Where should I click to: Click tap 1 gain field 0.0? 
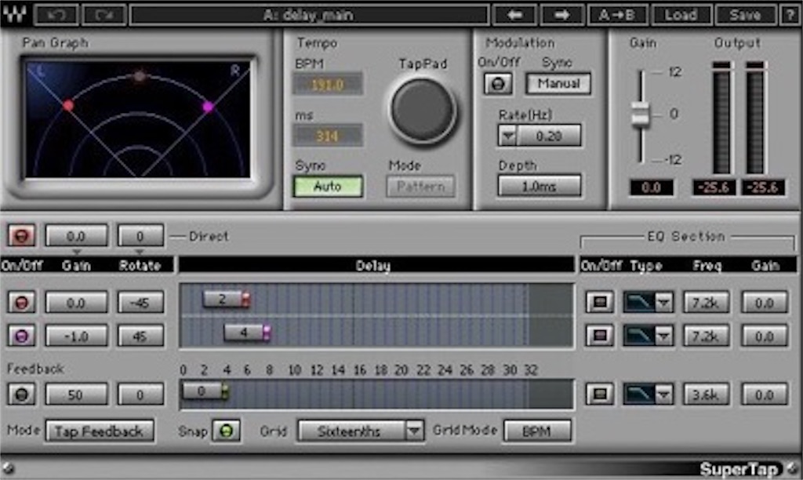click(76, 302)
